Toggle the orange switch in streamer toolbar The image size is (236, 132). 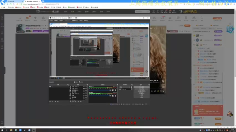(x=27, y=18)
